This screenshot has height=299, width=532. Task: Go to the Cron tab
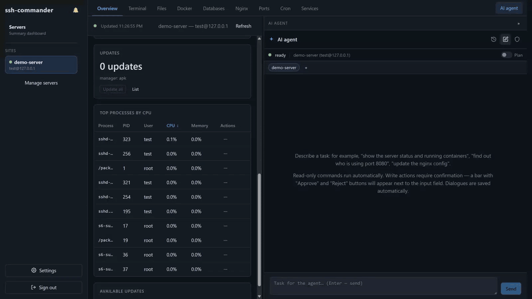[x=285, y=8]
